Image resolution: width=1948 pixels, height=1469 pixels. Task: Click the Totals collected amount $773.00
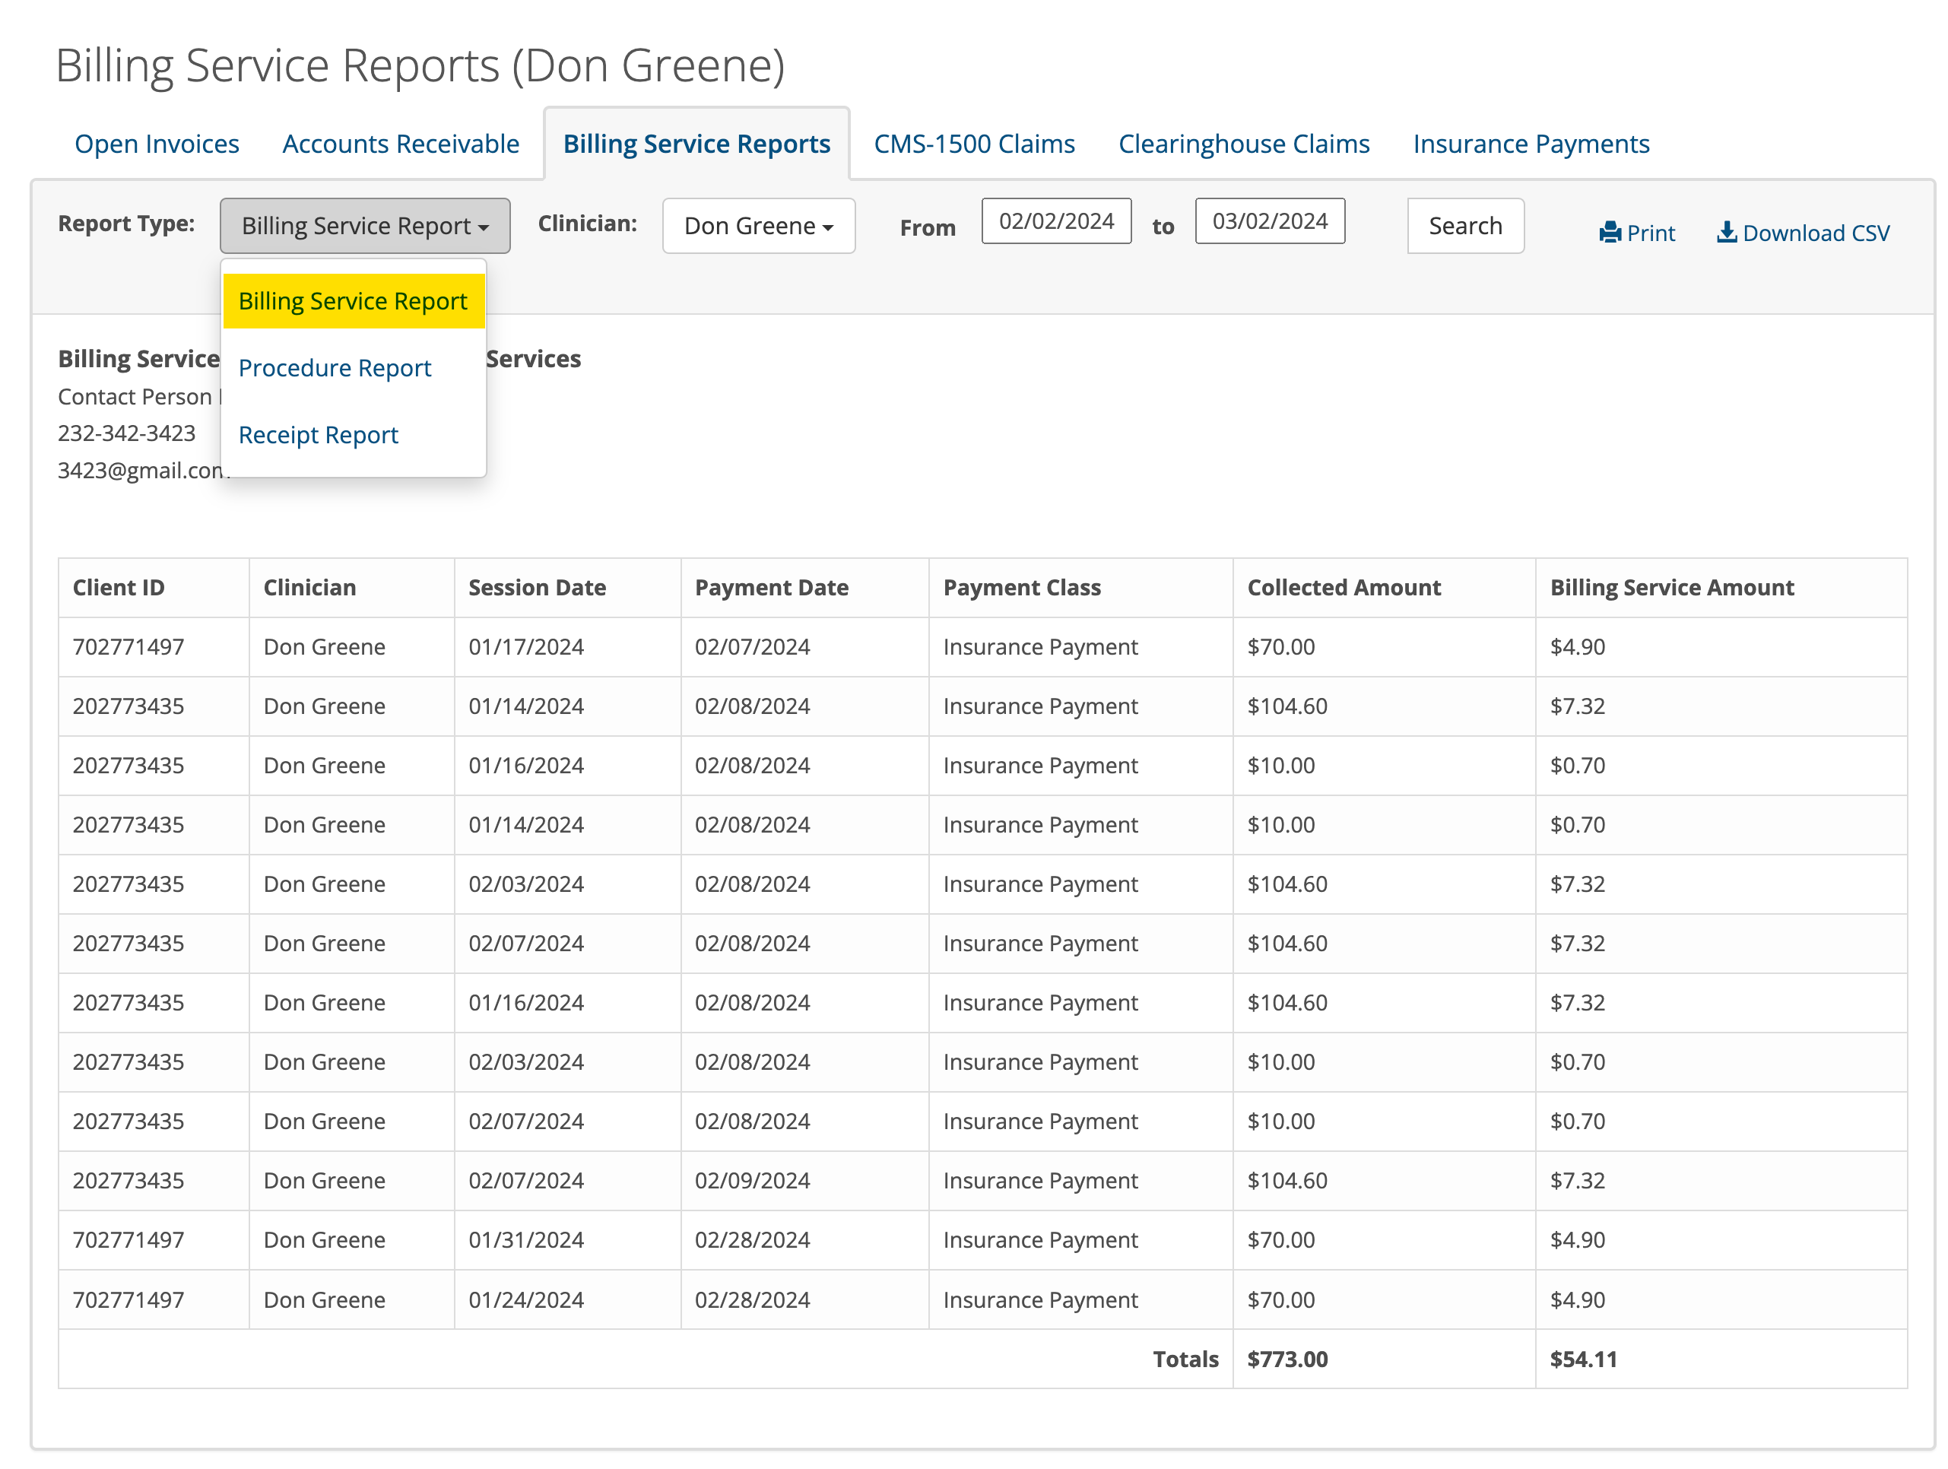coord(1287,1359)
